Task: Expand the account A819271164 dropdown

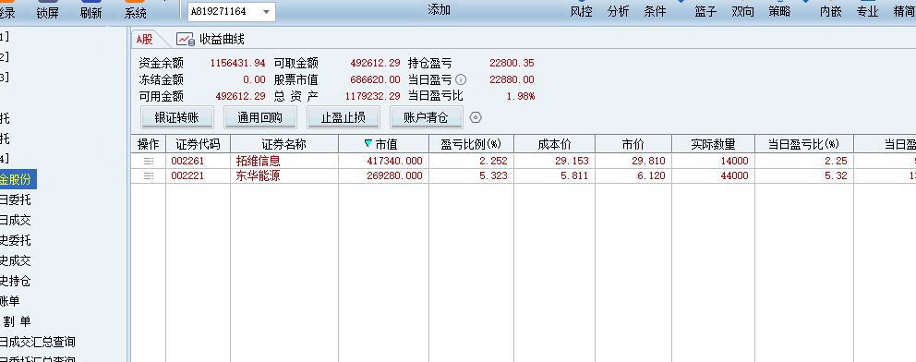Action: 266,12
